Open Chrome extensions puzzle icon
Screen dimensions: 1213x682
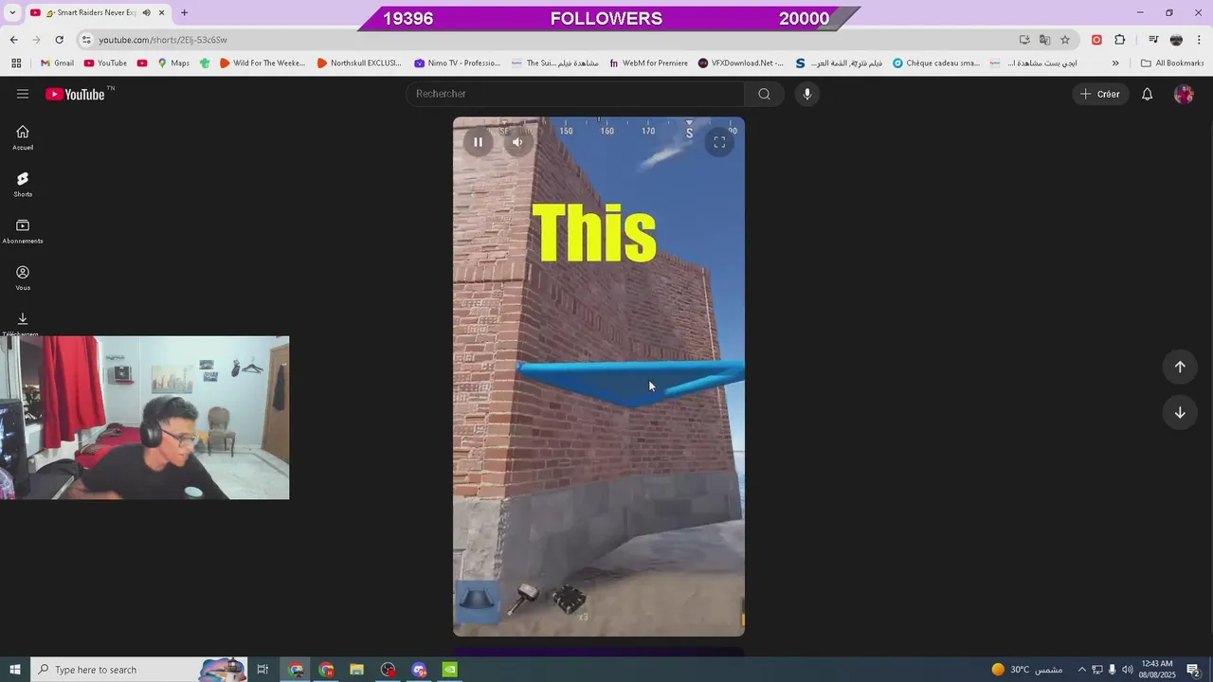pos(1120,40)
